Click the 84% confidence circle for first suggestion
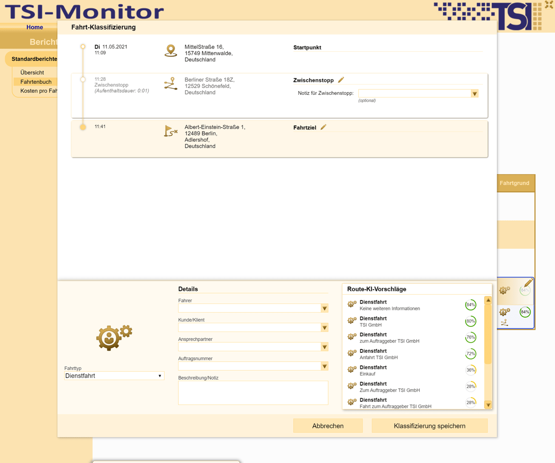Image resolution: width=555 pixels, height=463 pixels. coord(470,305)
